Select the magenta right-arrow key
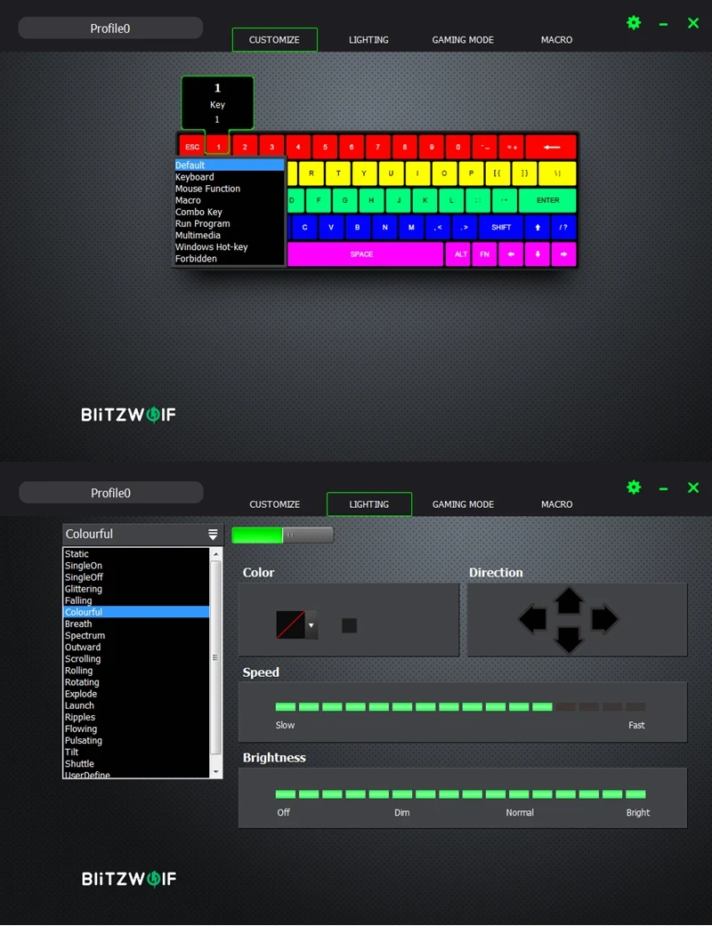The image size is (712, 926). point(563,254)
